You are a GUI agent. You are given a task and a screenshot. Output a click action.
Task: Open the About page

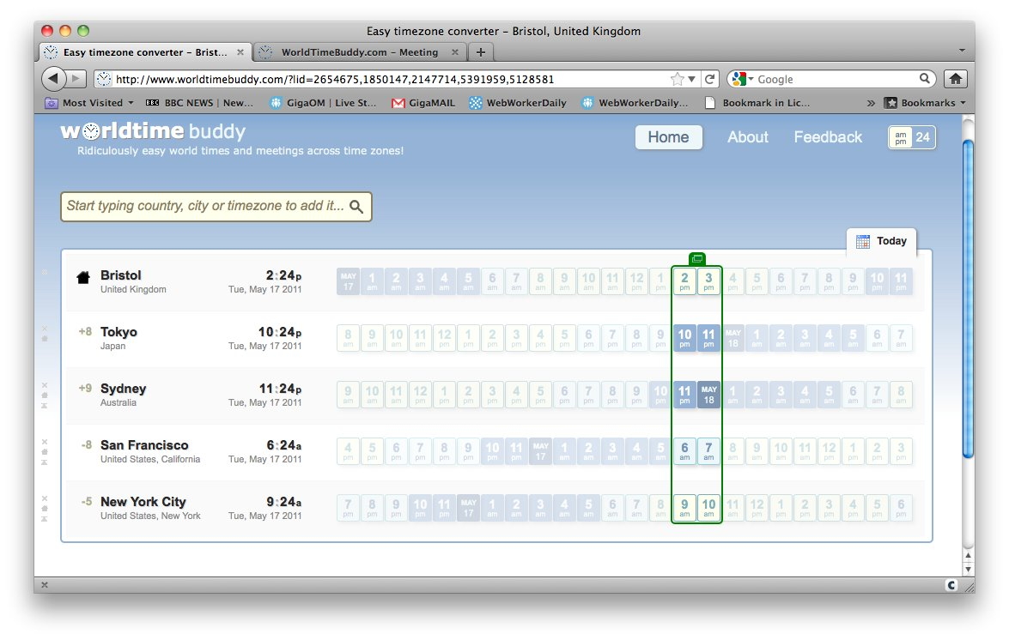tap(748, 137)
